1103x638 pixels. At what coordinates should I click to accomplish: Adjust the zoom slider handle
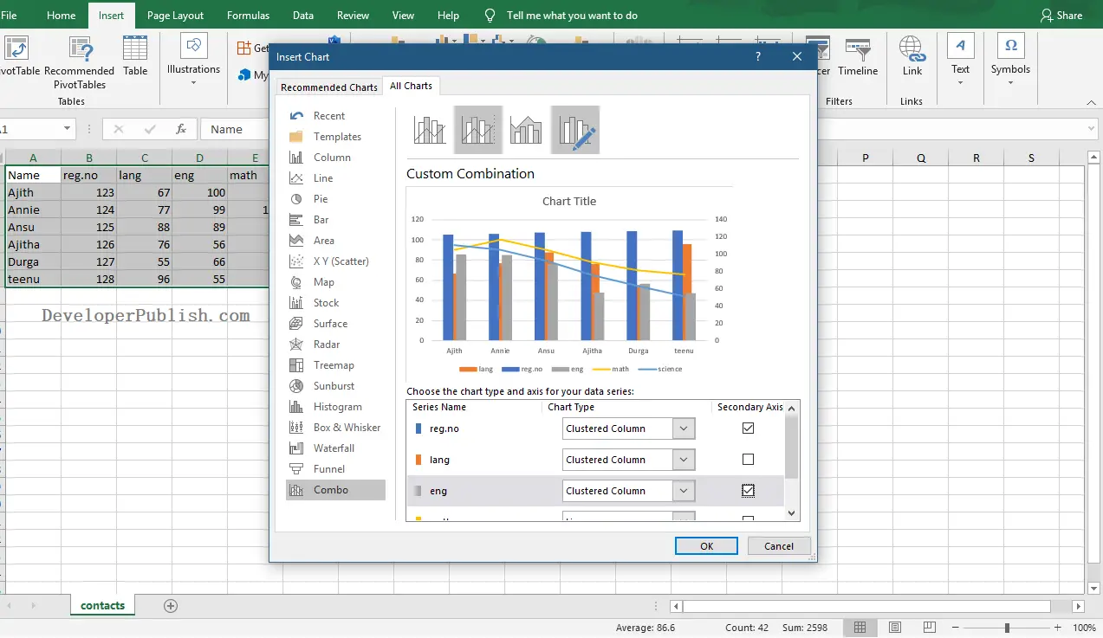[1007, 628]
